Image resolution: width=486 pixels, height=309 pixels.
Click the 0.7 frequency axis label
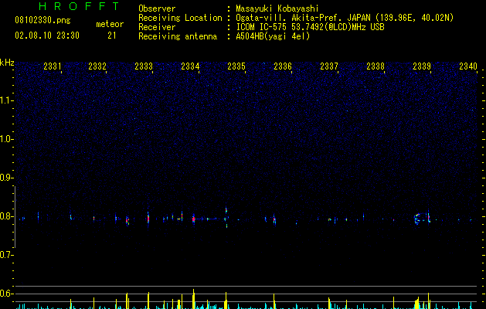coord(6,255)
